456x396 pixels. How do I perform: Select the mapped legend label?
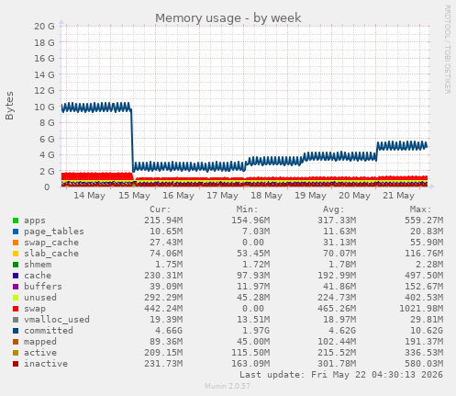[x=40, y=342]
